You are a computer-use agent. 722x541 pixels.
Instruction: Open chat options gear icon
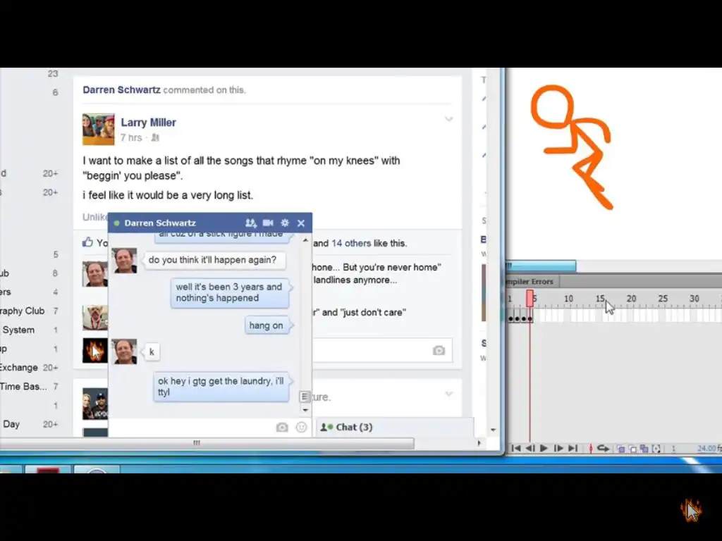285,223
